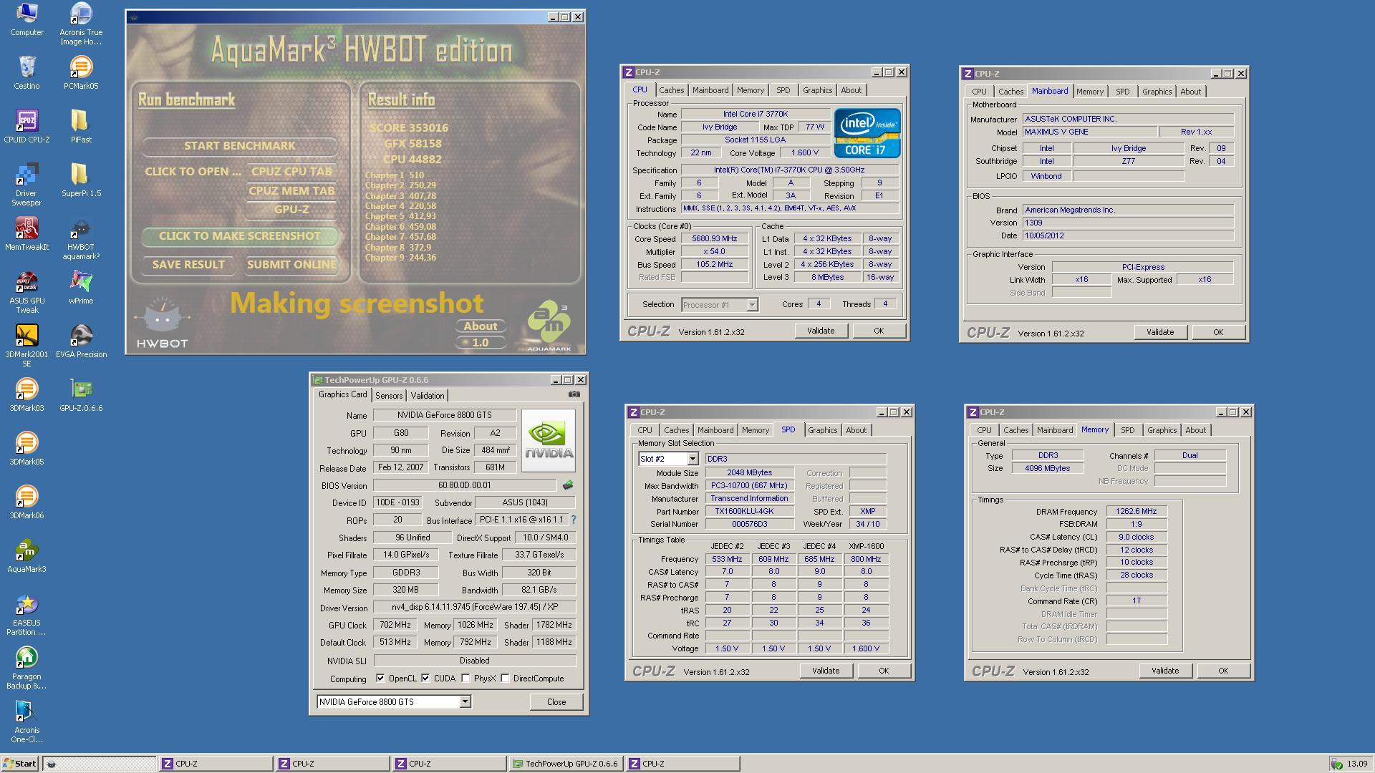Screen dimensions: 1375x773
Task: Open Slot #2 memory slot dropdown
Action: 693,459
